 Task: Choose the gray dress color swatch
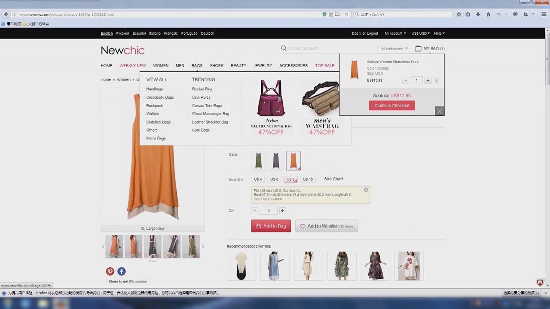click(276, 161)
